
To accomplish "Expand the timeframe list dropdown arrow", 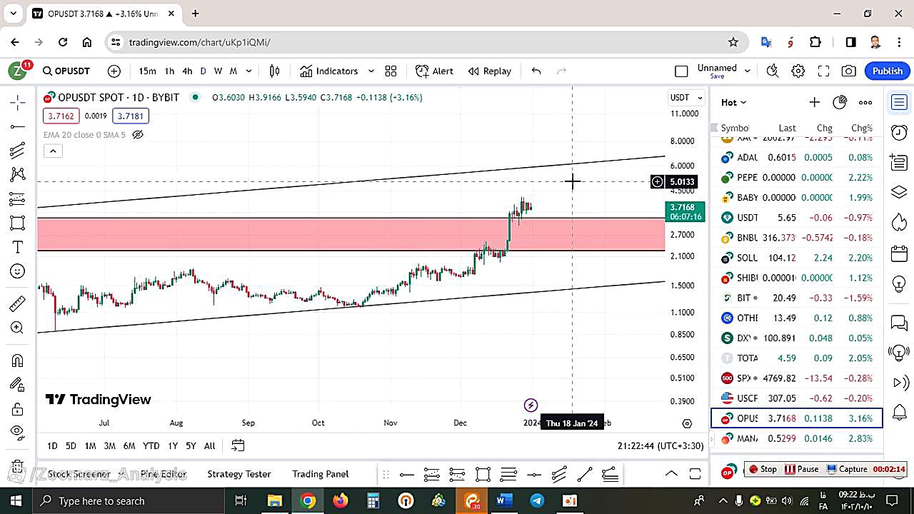I will 248,71.
